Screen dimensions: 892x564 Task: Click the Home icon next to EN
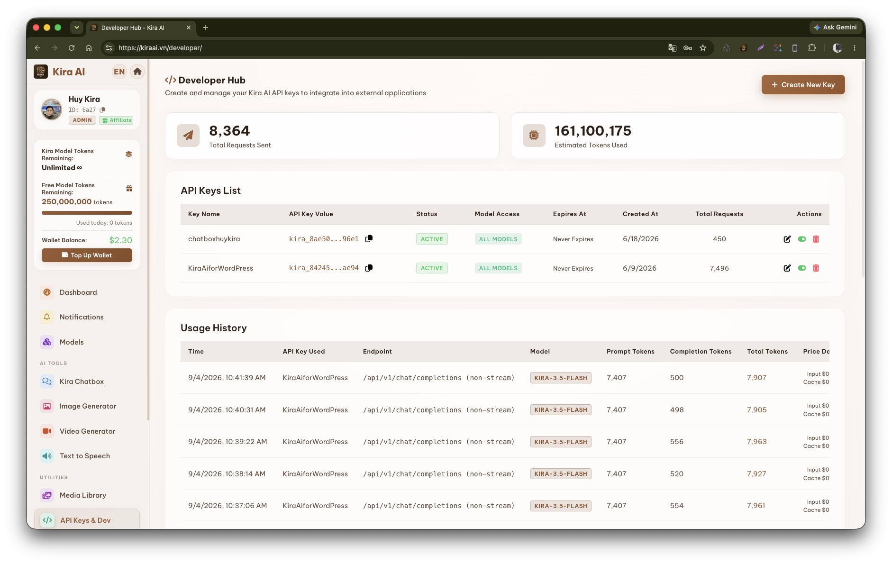(x=137, y=72)
